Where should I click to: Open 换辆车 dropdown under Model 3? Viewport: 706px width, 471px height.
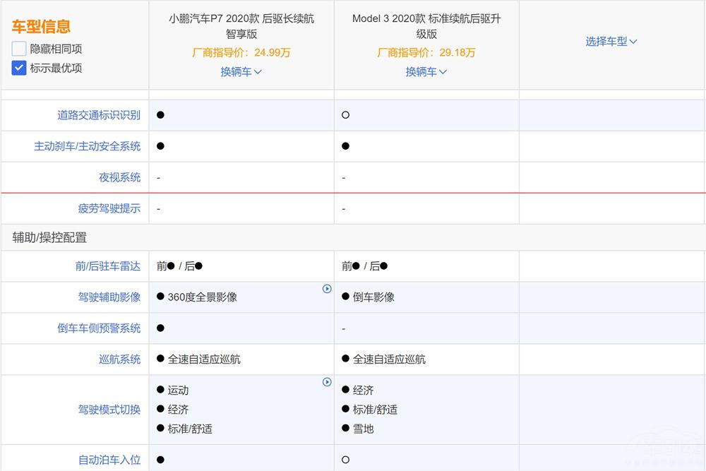click(x=426, y=71)
